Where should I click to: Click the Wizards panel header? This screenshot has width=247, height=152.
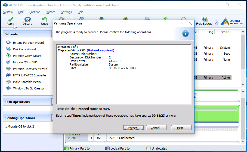(x=27, y=34)
